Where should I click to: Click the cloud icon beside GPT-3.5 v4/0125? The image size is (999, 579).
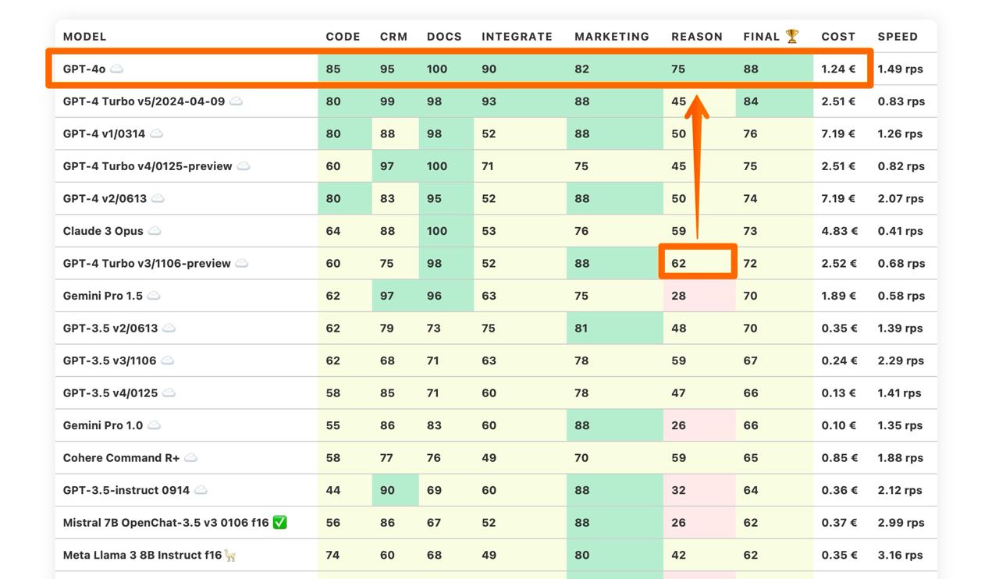[169, 393]
